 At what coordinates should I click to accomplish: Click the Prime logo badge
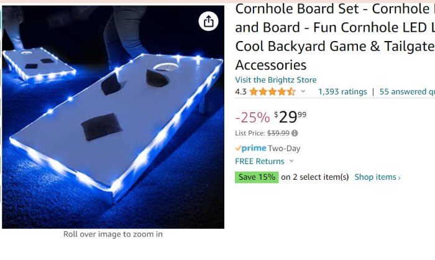(250, 148)
